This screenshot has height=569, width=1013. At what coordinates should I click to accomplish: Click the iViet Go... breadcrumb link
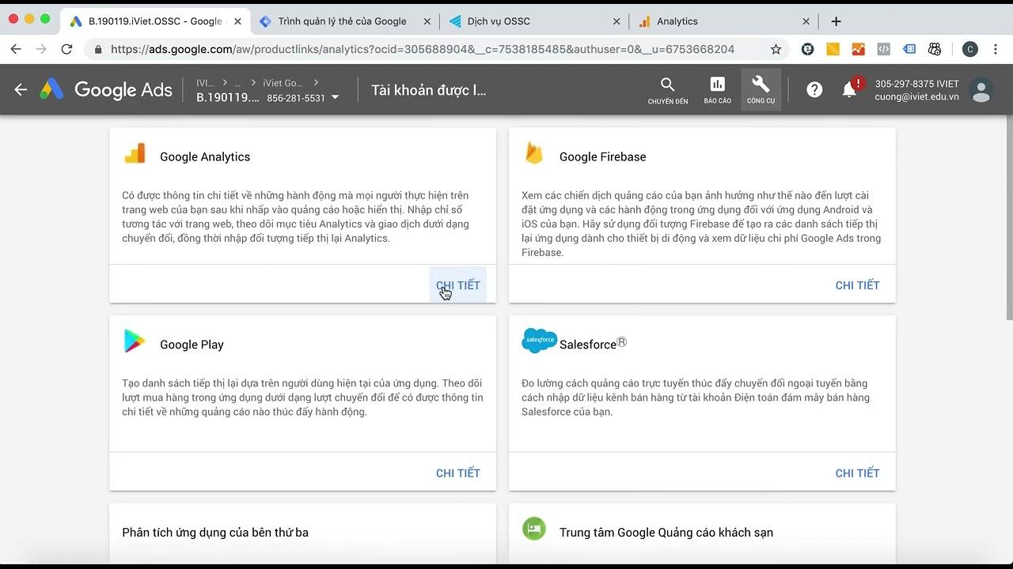(283, 82)
